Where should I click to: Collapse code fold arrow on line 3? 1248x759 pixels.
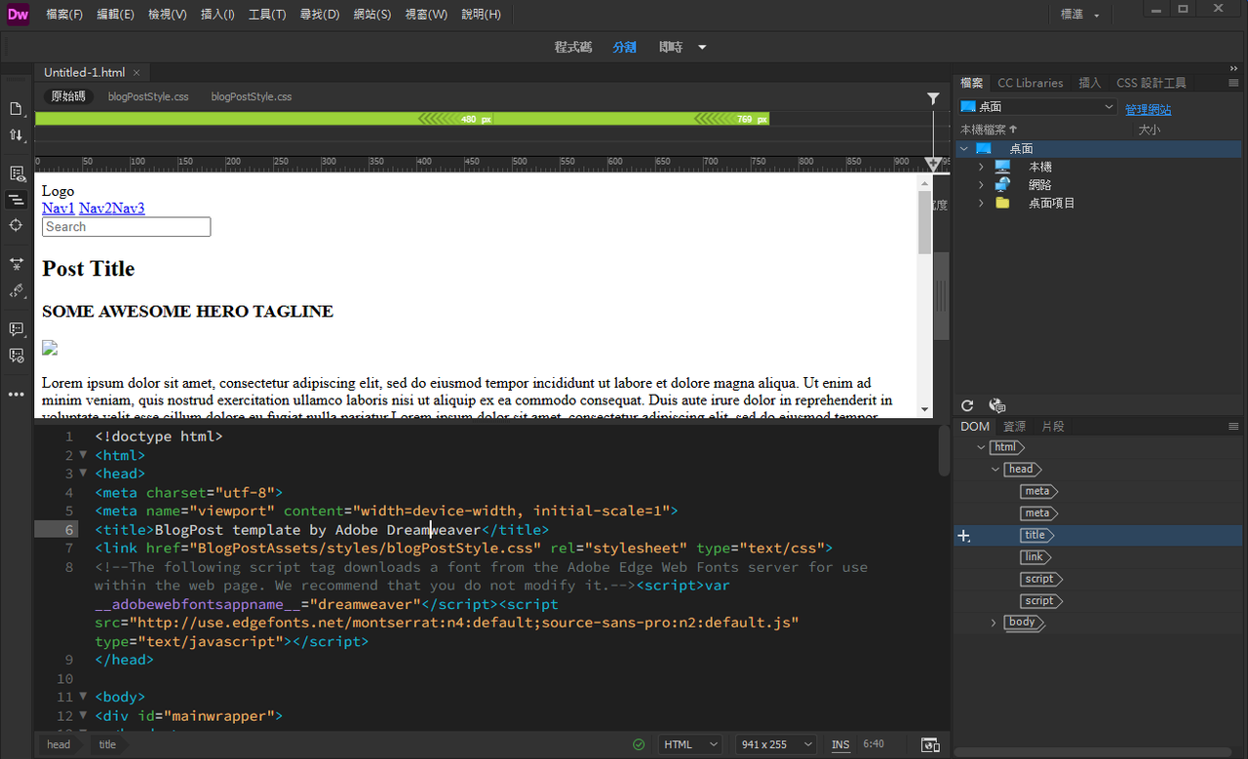point(83,474)
